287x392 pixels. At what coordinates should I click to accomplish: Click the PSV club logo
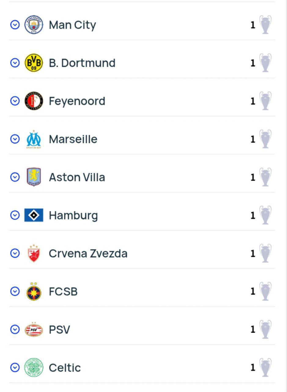34,330
